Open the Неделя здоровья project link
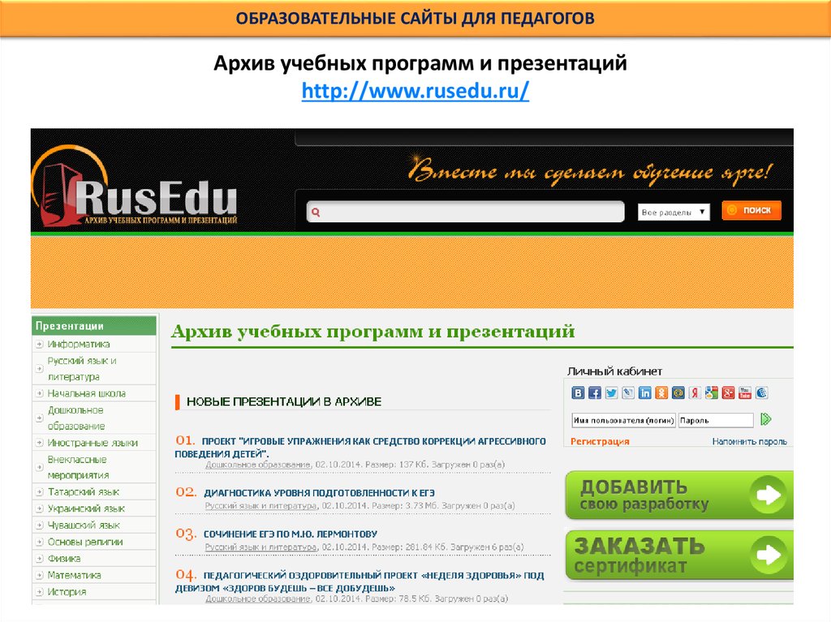The width and height of the screenshot is (831, 622). click(x=360, y=581)
